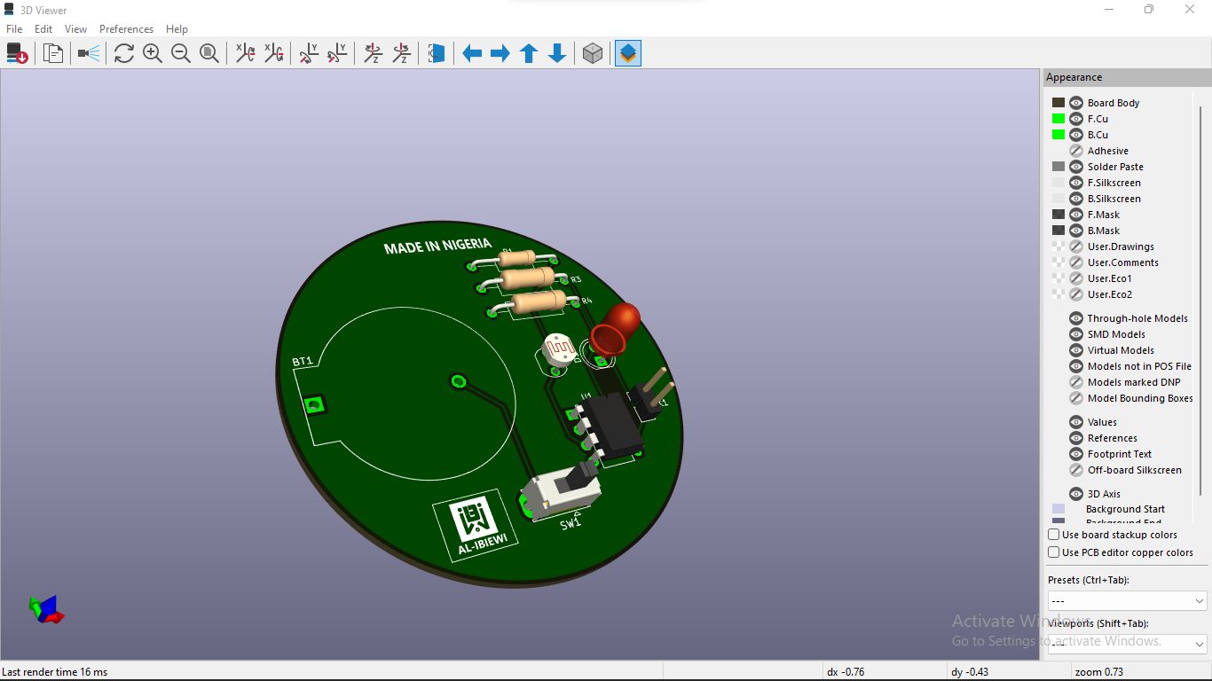
Task: Click the zoom in magnifier icon
Action: 153,54
